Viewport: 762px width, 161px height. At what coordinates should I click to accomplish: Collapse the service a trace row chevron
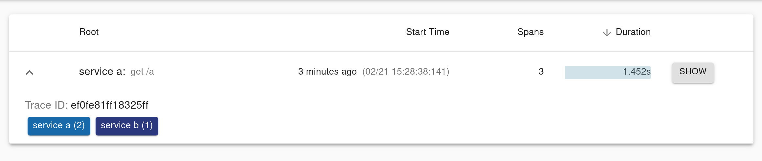[30, 72]
